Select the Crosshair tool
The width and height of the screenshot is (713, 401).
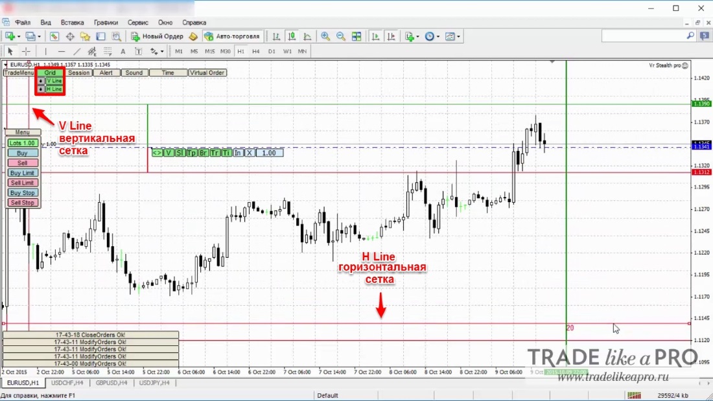[26, 51]
